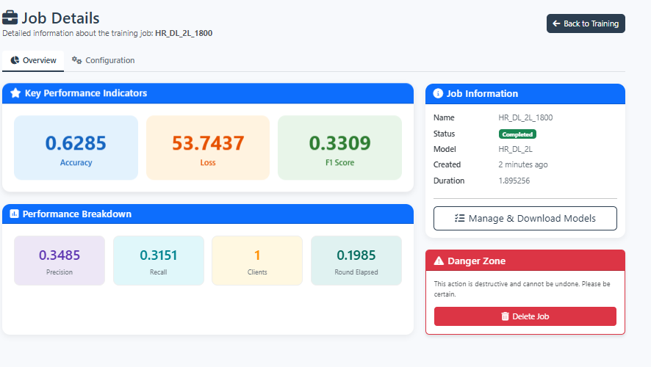Click the Job Information header
Image resolution: width=651 pixels, height=367 pixels.
[525, 94]
